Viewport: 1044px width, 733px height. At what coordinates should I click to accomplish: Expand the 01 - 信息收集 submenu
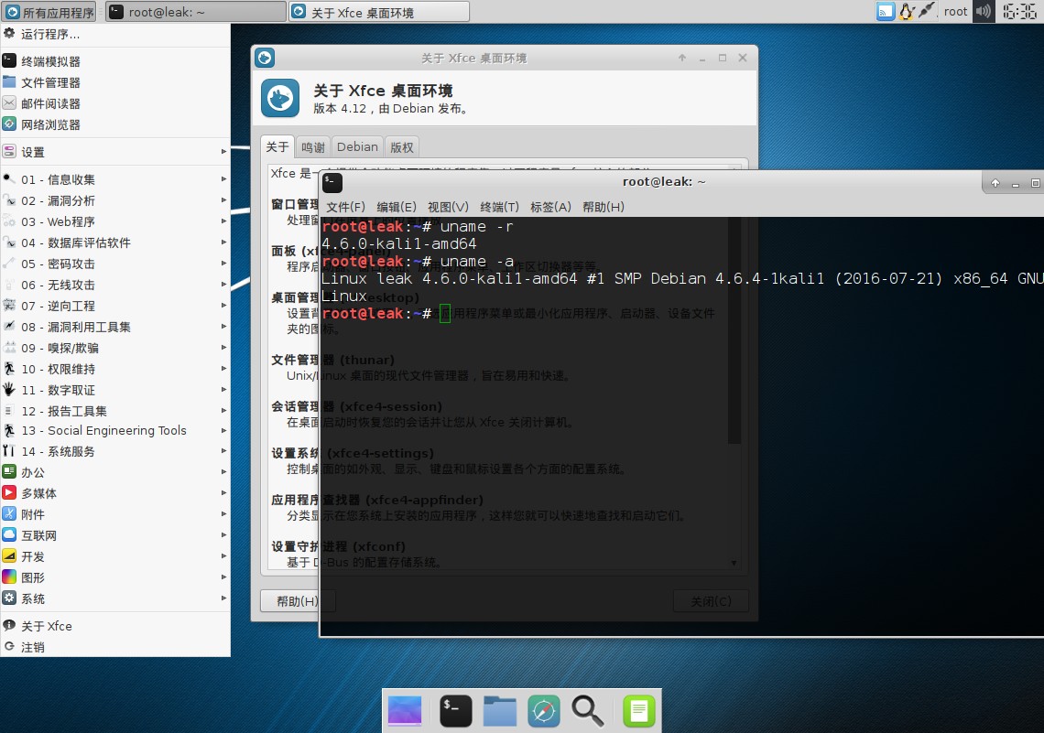(115, 179)
